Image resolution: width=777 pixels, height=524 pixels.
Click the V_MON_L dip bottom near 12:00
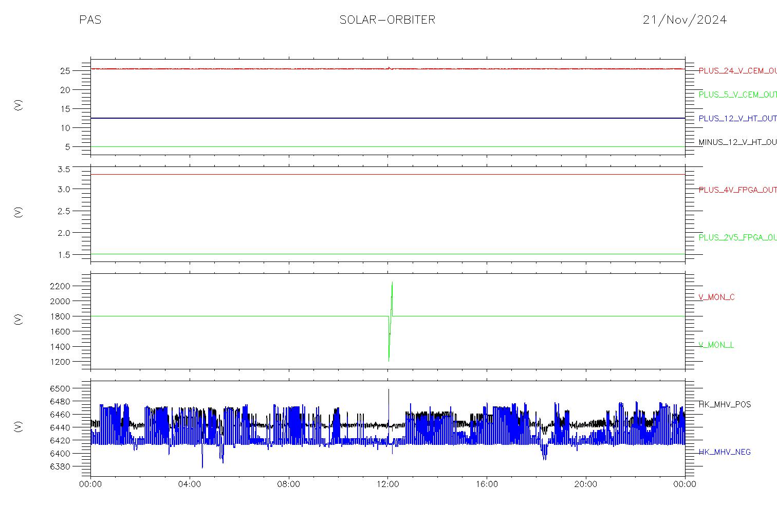pyautogui.click(x=388, y=361)
